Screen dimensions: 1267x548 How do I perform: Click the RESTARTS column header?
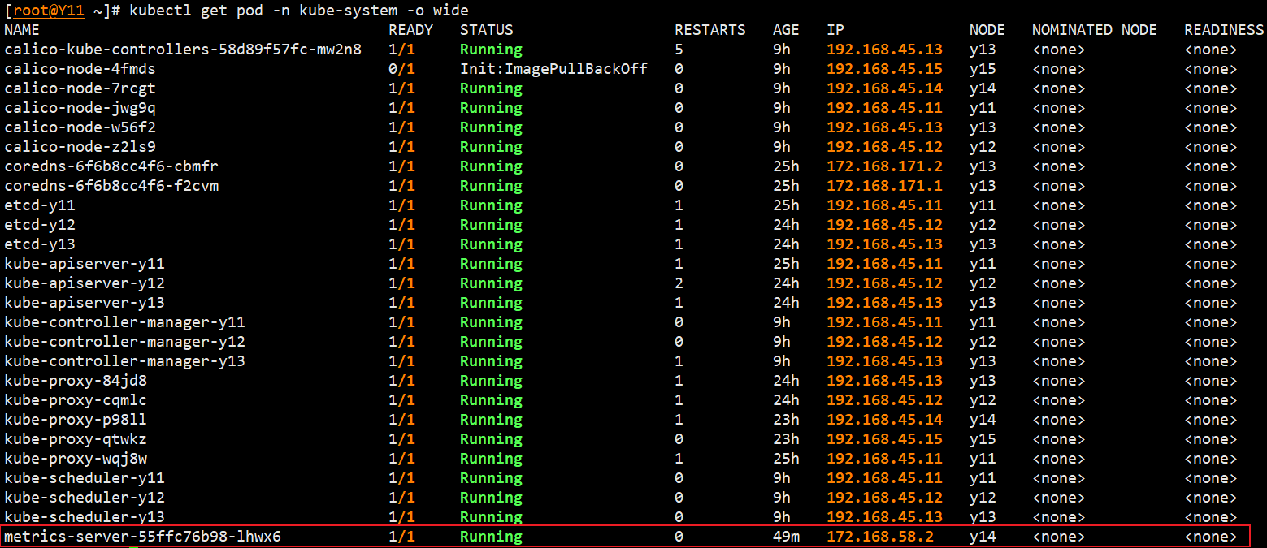[709, 30]
